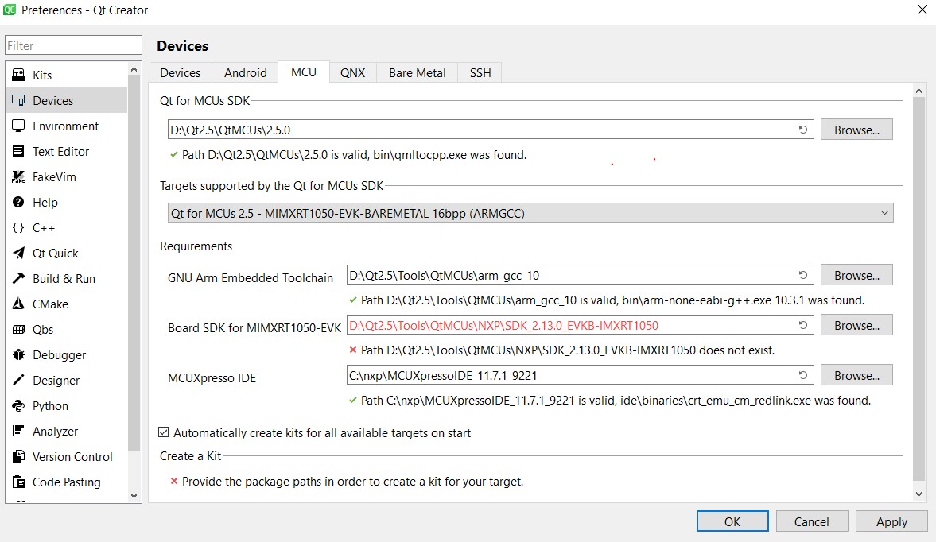Image resolution: width=936 pixels, height=542 pixels.
Task: Open the Python settings icon
Action: (x=18, y=405)
